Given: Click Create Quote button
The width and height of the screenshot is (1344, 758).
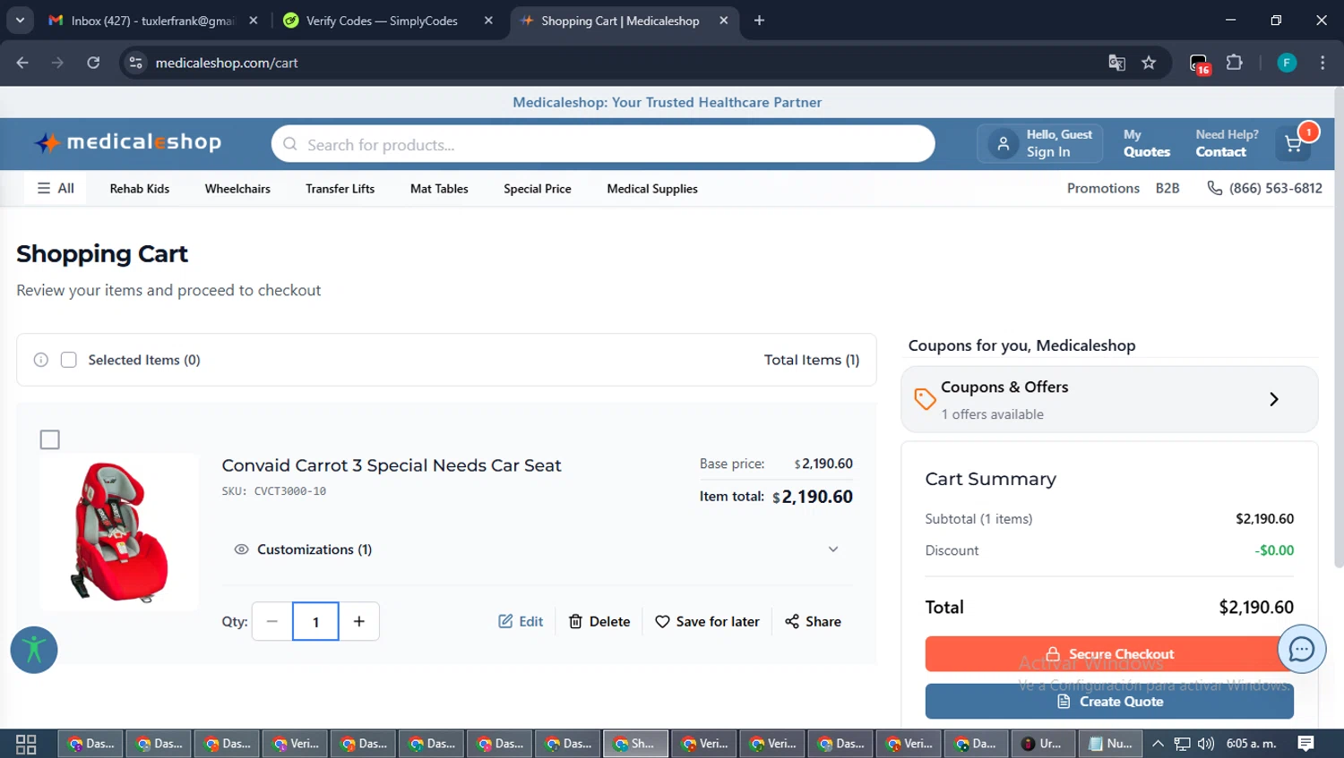Looking at the screenshot, I should tap(1109, 702).
